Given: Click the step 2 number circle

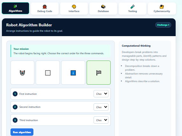Looking at the screenshot, I should (x=15, y=107).
